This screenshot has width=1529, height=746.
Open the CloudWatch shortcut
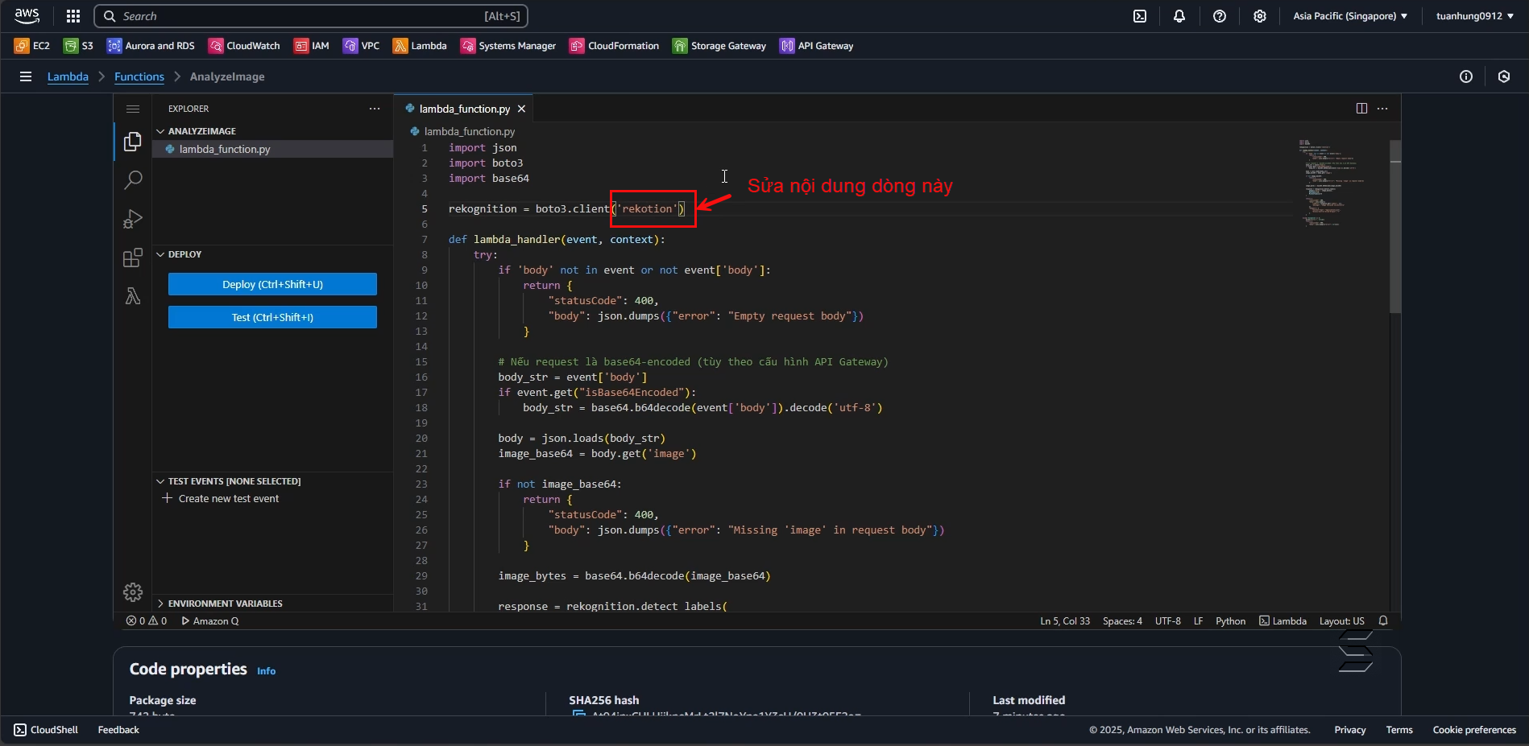pos(244,46)
